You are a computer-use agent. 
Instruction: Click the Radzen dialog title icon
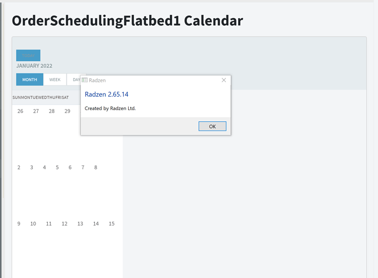coord(84,80)
